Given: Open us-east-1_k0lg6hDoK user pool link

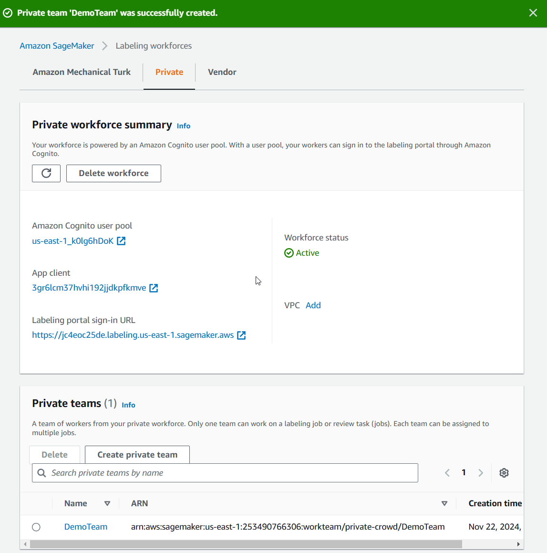Looking at the screenshot, I should (72, 241).
